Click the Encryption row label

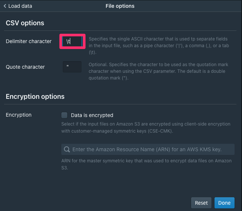click(19, 115)
